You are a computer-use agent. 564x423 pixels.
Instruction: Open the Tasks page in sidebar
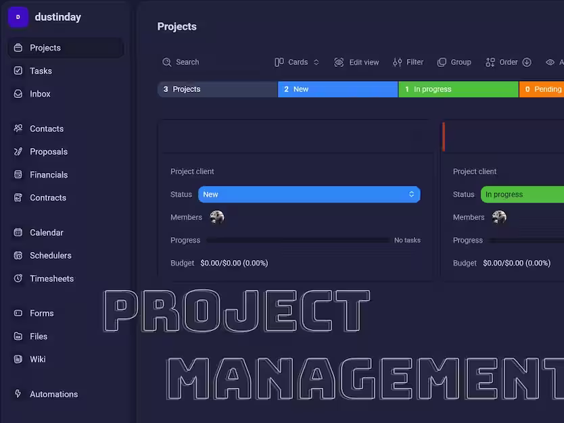coord(66,71)
